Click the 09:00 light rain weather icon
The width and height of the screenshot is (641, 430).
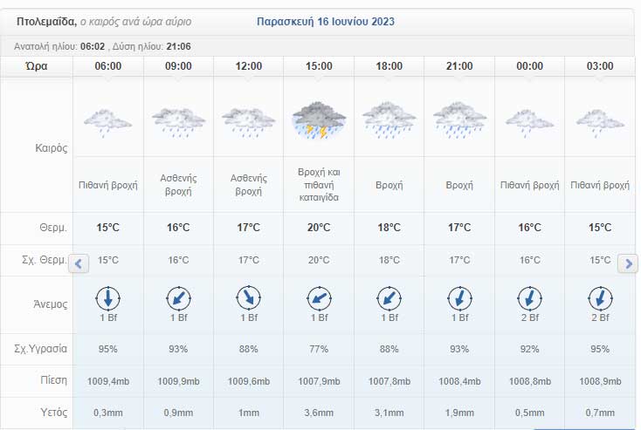178,122
